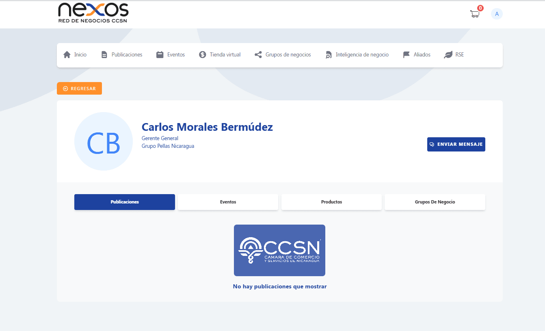Viewport: 545px width, 331px height.
Task: Switch to the Productos profile tab
Action: click(x=331, y=202)
